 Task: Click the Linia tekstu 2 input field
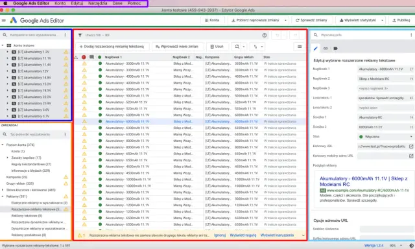[x=386, y=108]
